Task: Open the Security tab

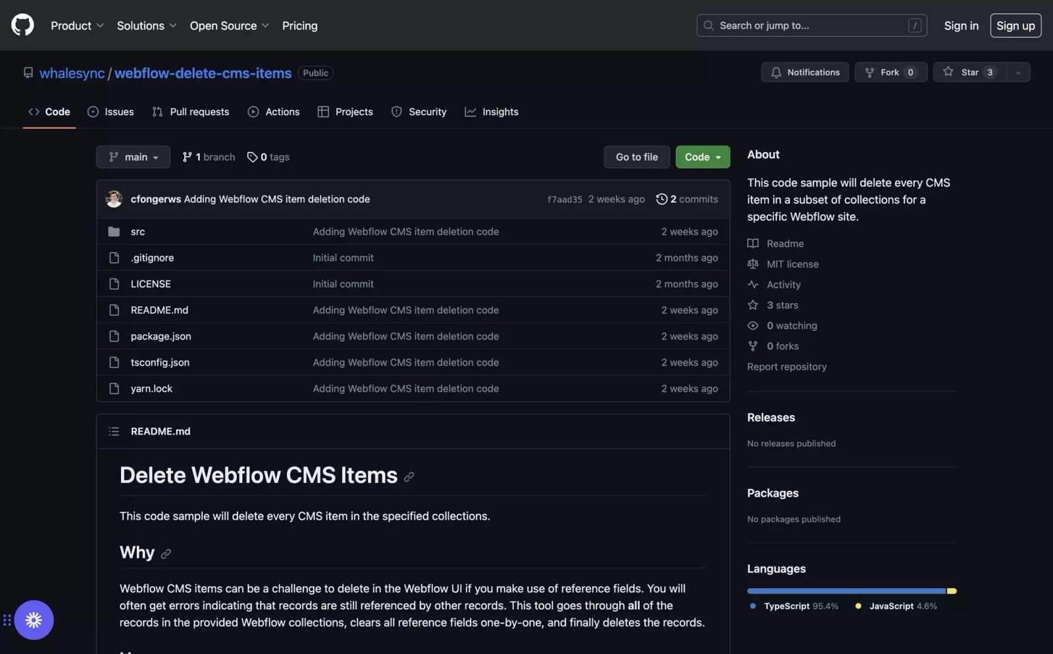Action: click(419, 112)
